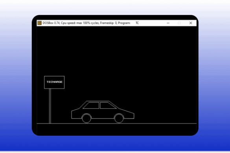Click the car door panel between the wheels
230x153 pixels.
[x=103, y=114]
